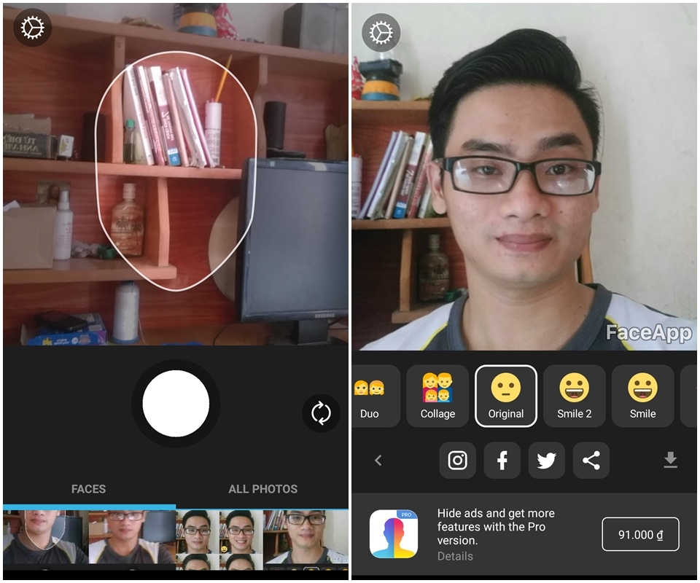Apply the Collage filter
700x583 pixels.
[x=437, y=396]
